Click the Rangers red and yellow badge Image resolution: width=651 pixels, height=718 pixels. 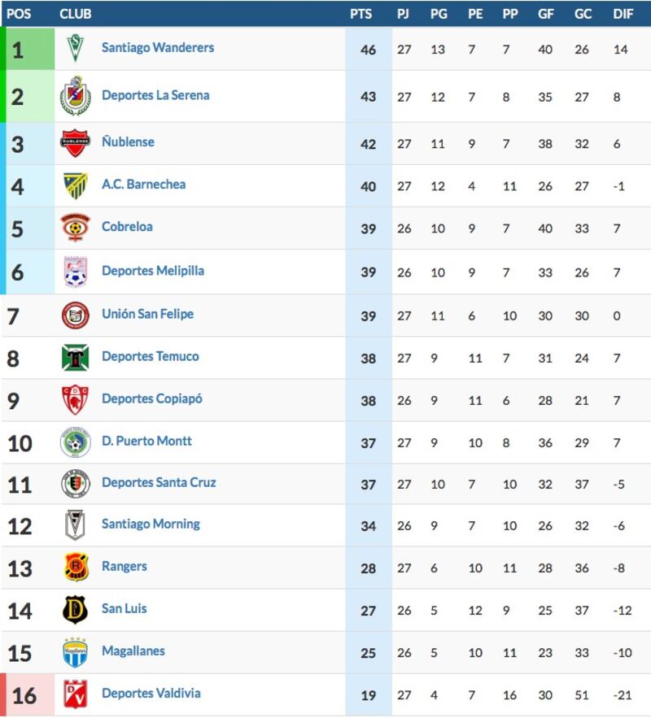(x=76, y=567)
